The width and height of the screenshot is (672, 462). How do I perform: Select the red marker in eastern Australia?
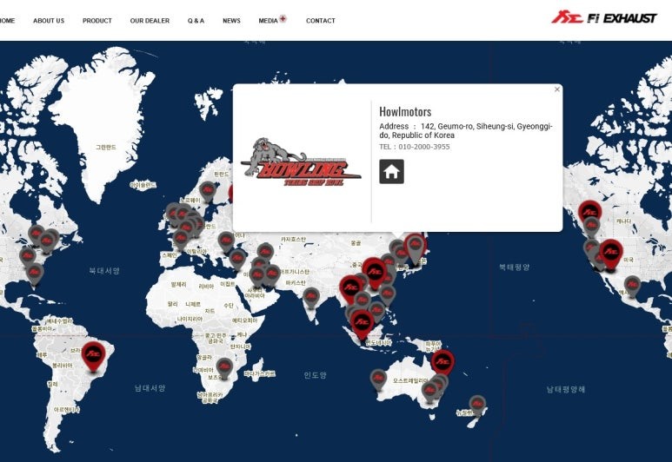(442, 360)
